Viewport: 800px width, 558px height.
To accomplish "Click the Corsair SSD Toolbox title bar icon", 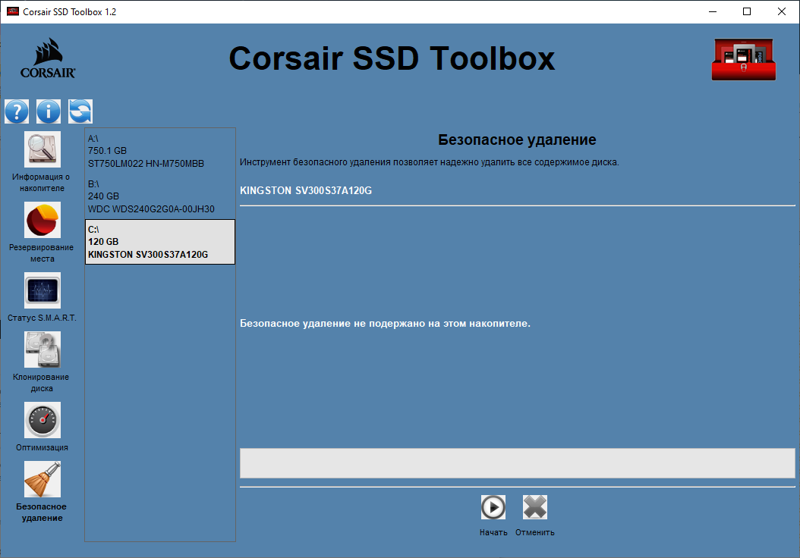I will pos(13,11).
